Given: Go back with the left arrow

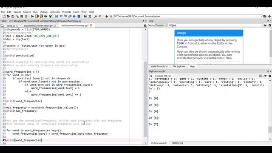Looking at the screenshot, I should coord(107,16).
